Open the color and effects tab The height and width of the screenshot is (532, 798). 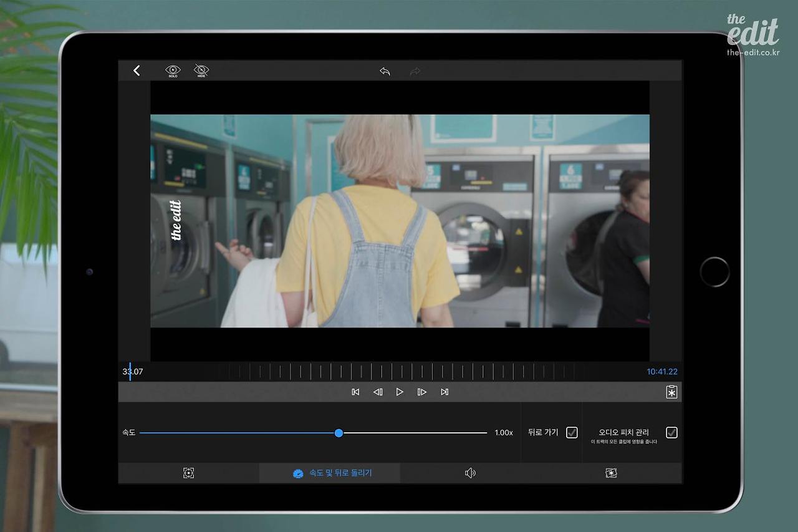pyautogui.click(x=611, y=473)
